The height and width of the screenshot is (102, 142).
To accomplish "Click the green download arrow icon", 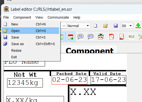I will (x=138, y=26).
